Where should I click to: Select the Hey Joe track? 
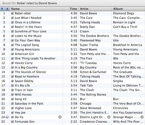click(20, 113)
